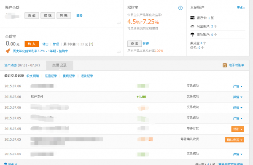Viewport: 253px width, 165px height.
Task: Click the flip arrow icon in 余额宝 panel
Action: tap(119, 52)
